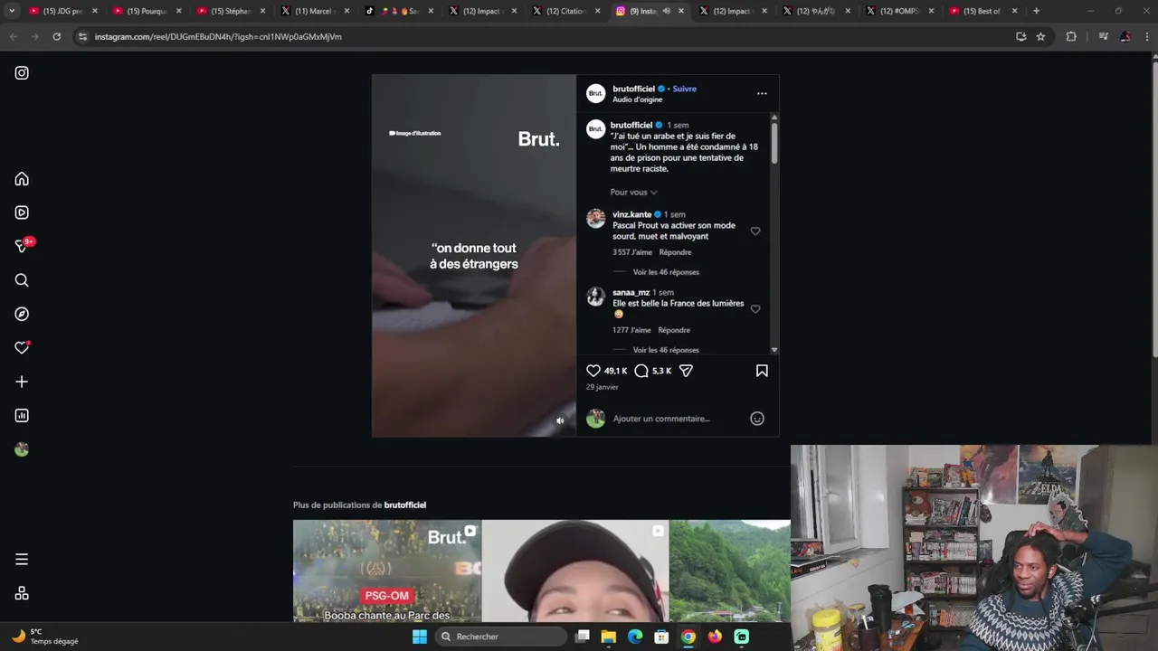Reply to vinz.kante's comment
The width and height of the screenshot is (1158, 651).
675,252
